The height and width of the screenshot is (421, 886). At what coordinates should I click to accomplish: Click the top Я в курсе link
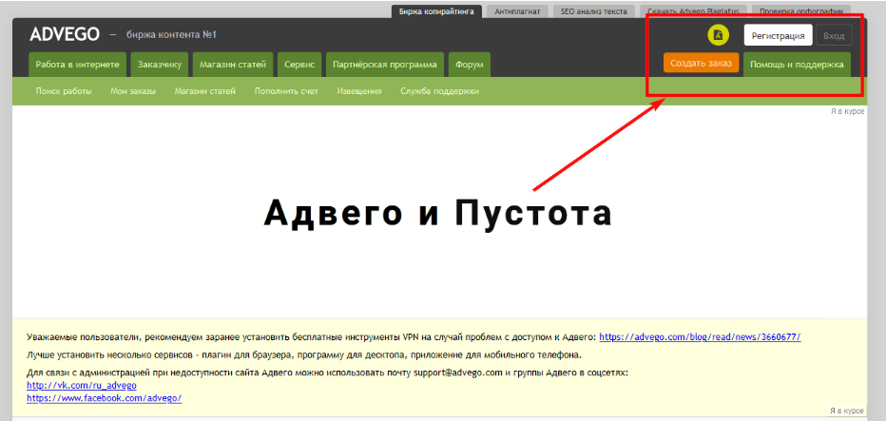point(847,111)
